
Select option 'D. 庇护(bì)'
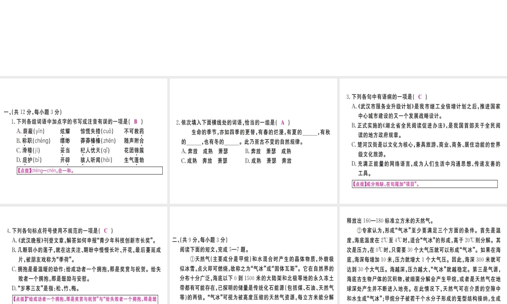click(x=29, y=160)
